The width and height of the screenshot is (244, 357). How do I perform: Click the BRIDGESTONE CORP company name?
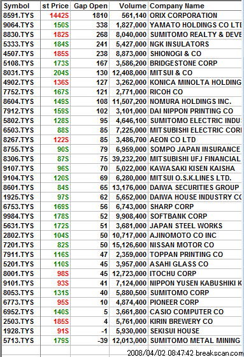pyautogui.click(x=183, y=63)
